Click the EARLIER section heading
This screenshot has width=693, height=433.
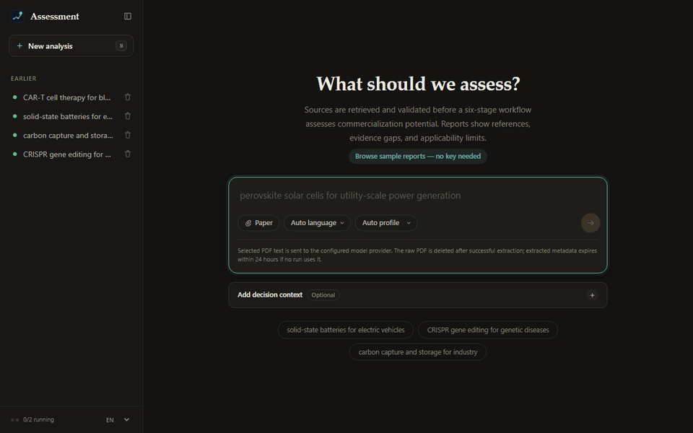pos(23,79)
